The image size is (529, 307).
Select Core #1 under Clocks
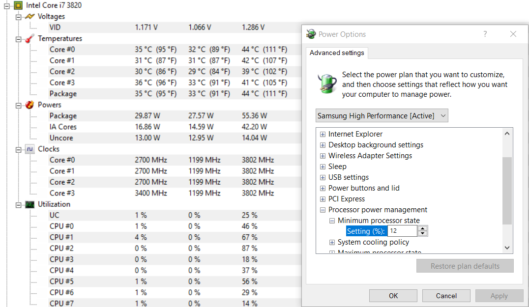tap(175, 171)
